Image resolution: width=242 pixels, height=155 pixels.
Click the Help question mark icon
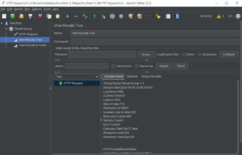coord(177,16)
